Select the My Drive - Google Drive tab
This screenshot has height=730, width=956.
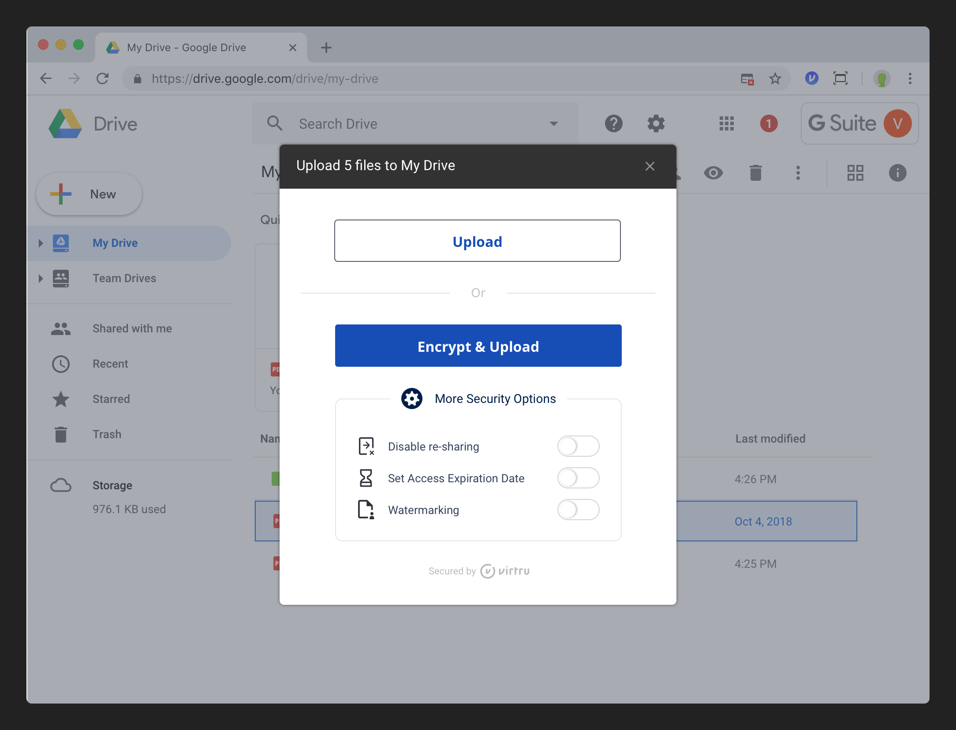tap(201, 47)
